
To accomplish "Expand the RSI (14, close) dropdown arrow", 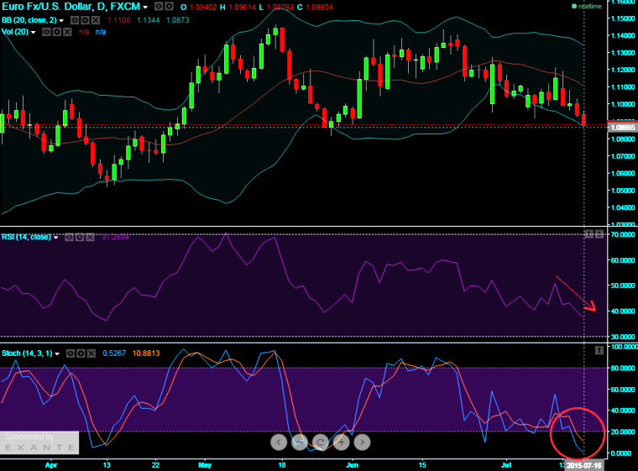I will point(56,238).
